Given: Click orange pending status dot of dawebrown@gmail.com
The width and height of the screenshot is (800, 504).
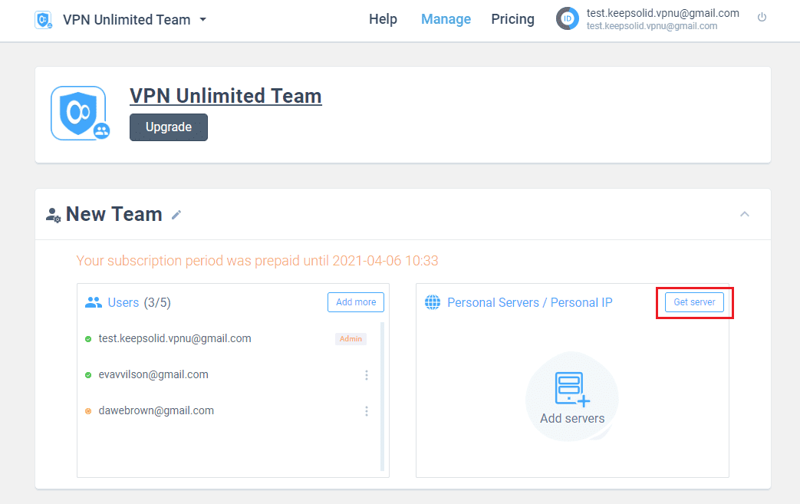Looking at the screenshot, I should click(x=88, y=411).
